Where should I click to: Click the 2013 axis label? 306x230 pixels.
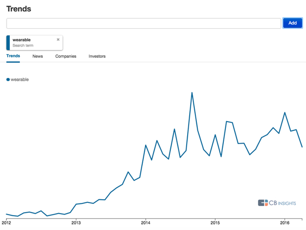click(x=76, y=223)
